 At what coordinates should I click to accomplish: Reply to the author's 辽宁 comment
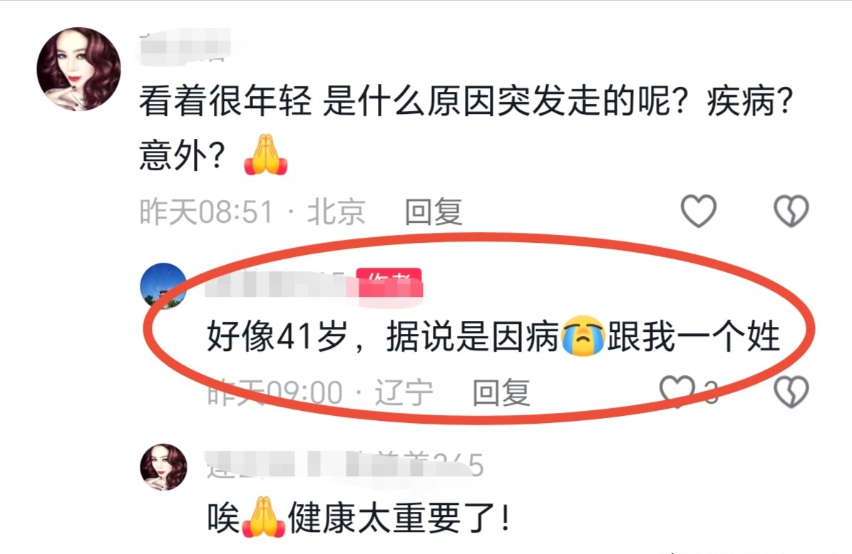pos(501,392)
